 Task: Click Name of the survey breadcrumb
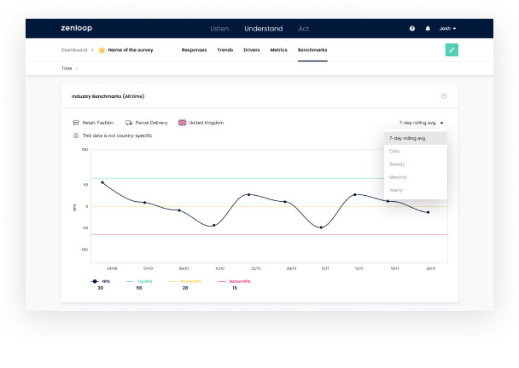131,50
